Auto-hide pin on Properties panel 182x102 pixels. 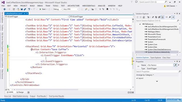tap(177, 61)
